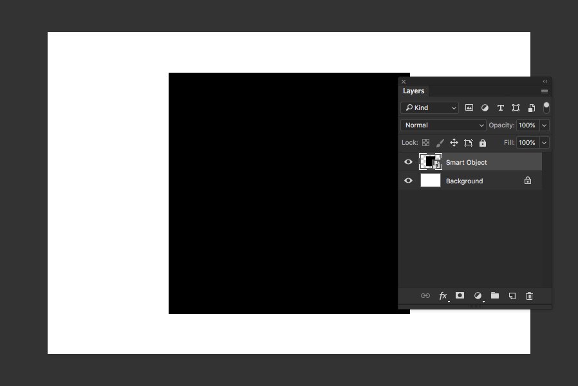Open the Layers panel options menu
The image size is (578, 386).
[545, 91]
